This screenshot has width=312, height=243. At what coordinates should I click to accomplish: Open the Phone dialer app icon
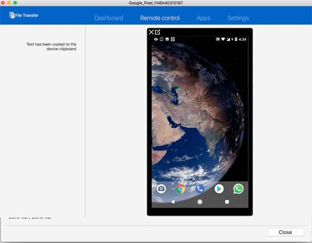coord(200,189)
